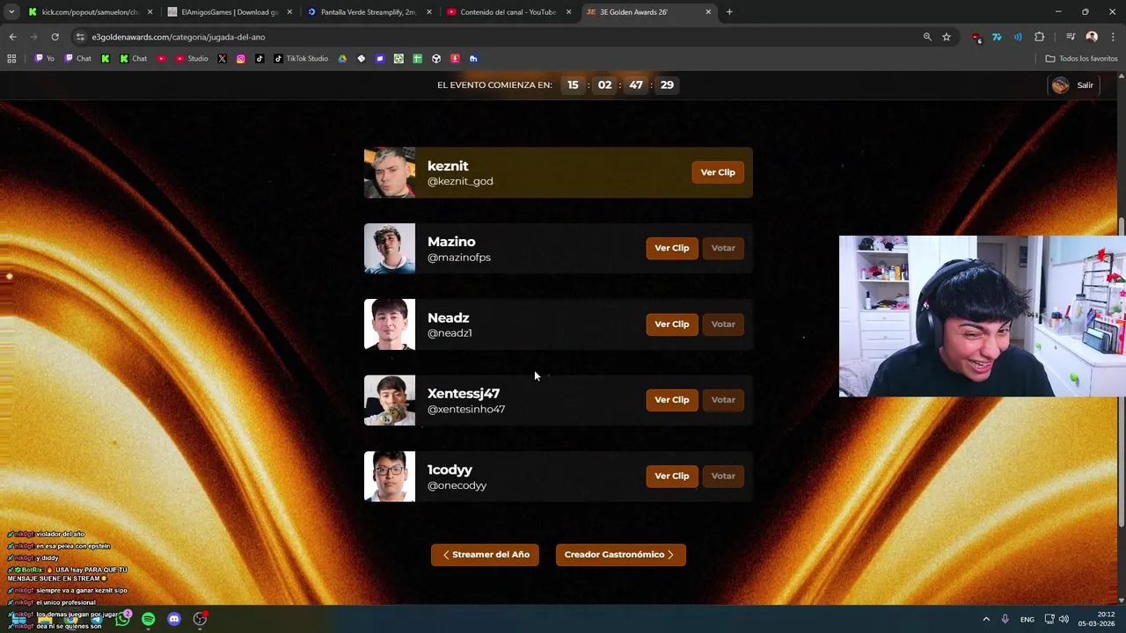Open the Studio YouTube bookmark
The height and width of the screenshot is (633, 1126).
pyautogui.click(x=192, y=59)
